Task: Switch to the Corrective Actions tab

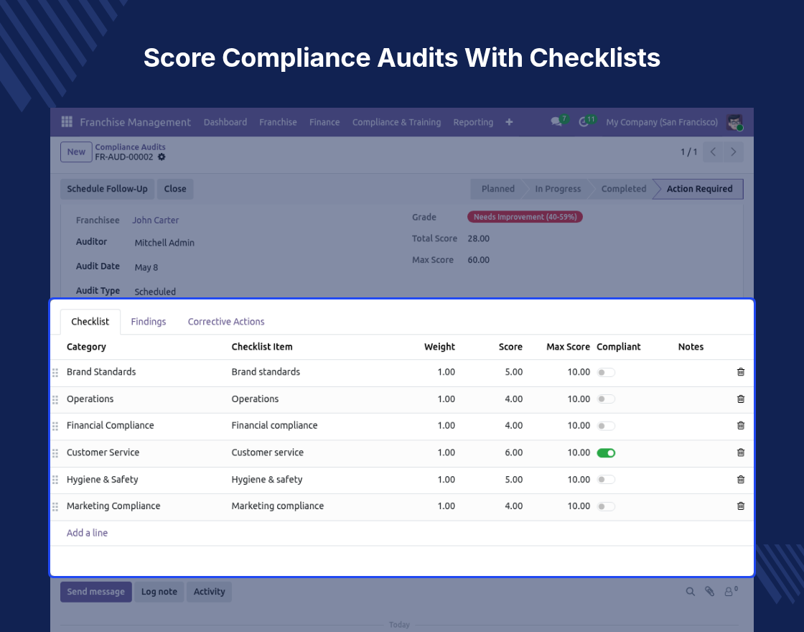Action: tap(226, 322)
